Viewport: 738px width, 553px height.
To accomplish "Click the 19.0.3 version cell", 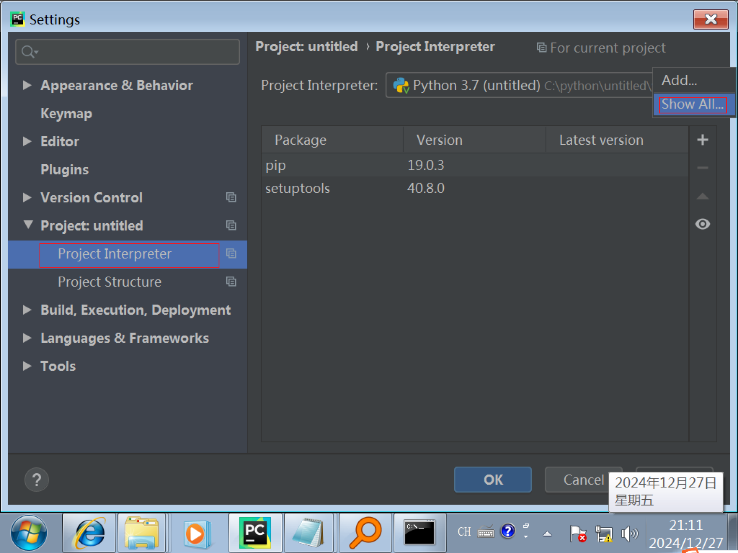I will tap(426, 165).
